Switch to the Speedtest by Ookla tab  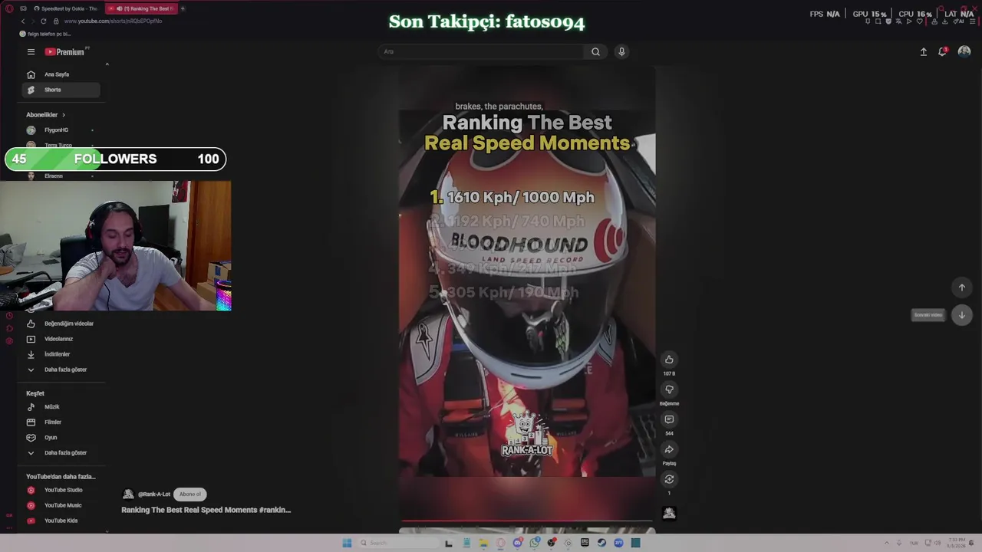point(64,8)
